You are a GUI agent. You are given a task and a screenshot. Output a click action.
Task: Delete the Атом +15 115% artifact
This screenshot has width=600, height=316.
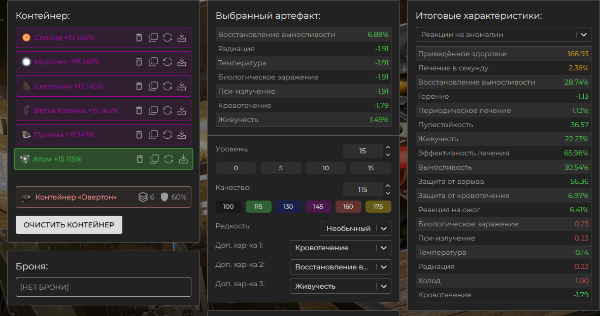pos(140,159)
